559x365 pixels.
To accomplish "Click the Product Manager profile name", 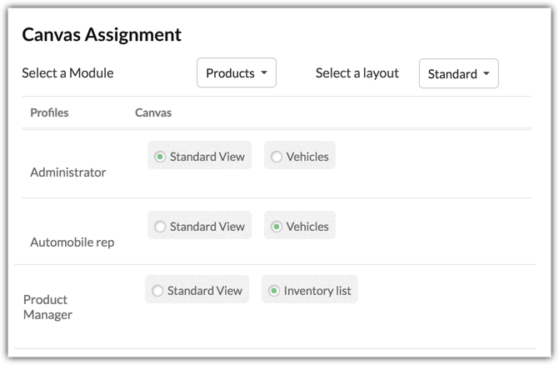I will click(x=47, y=307).
